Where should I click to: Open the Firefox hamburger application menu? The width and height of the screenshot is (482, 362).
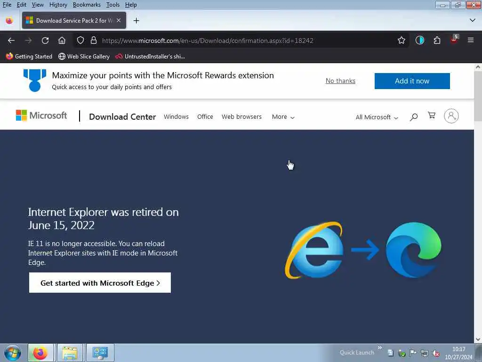click(471, 40)
